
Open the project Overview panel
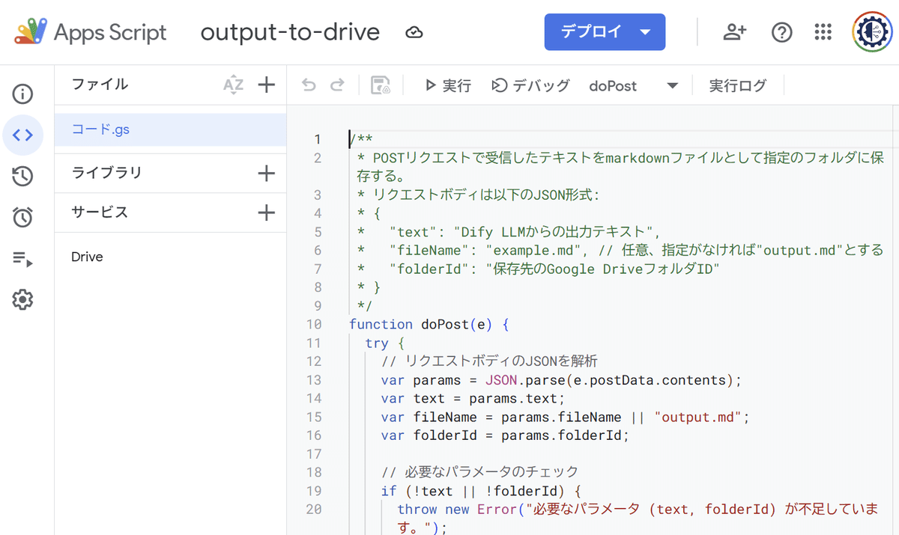point(22,94)
